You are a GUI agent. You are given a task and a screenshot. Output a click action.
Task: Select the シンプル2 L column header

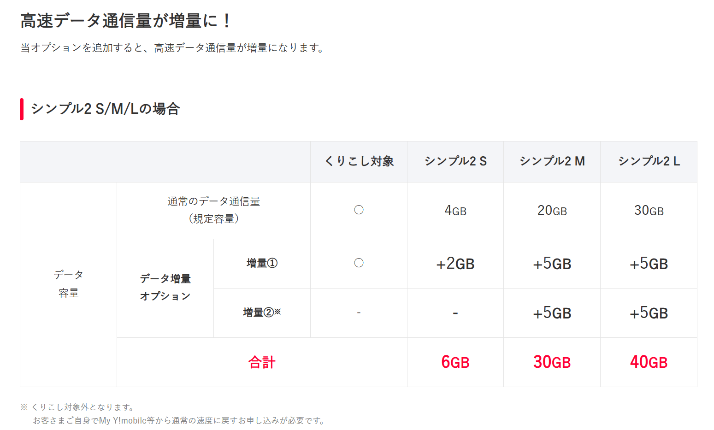649,161
